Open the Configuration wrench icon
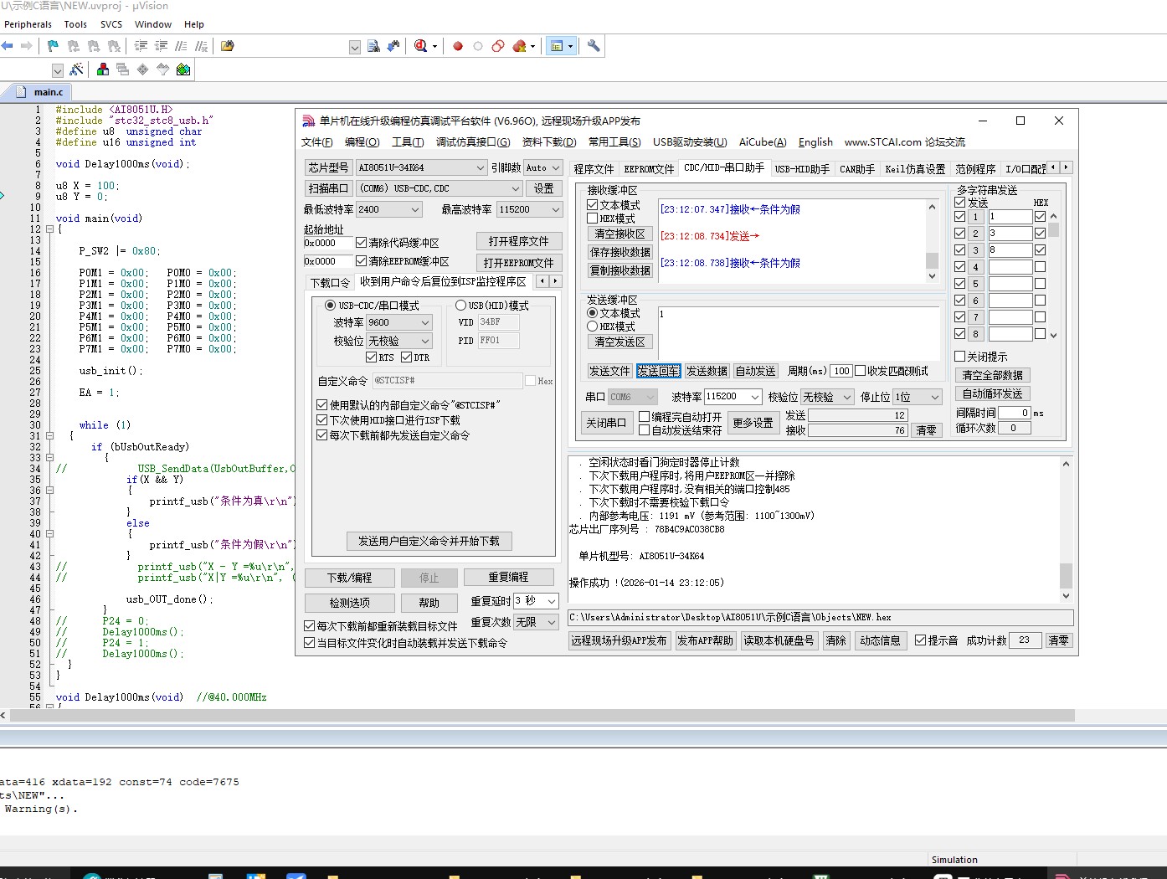1167x879 pixels. tap(594, 46)
